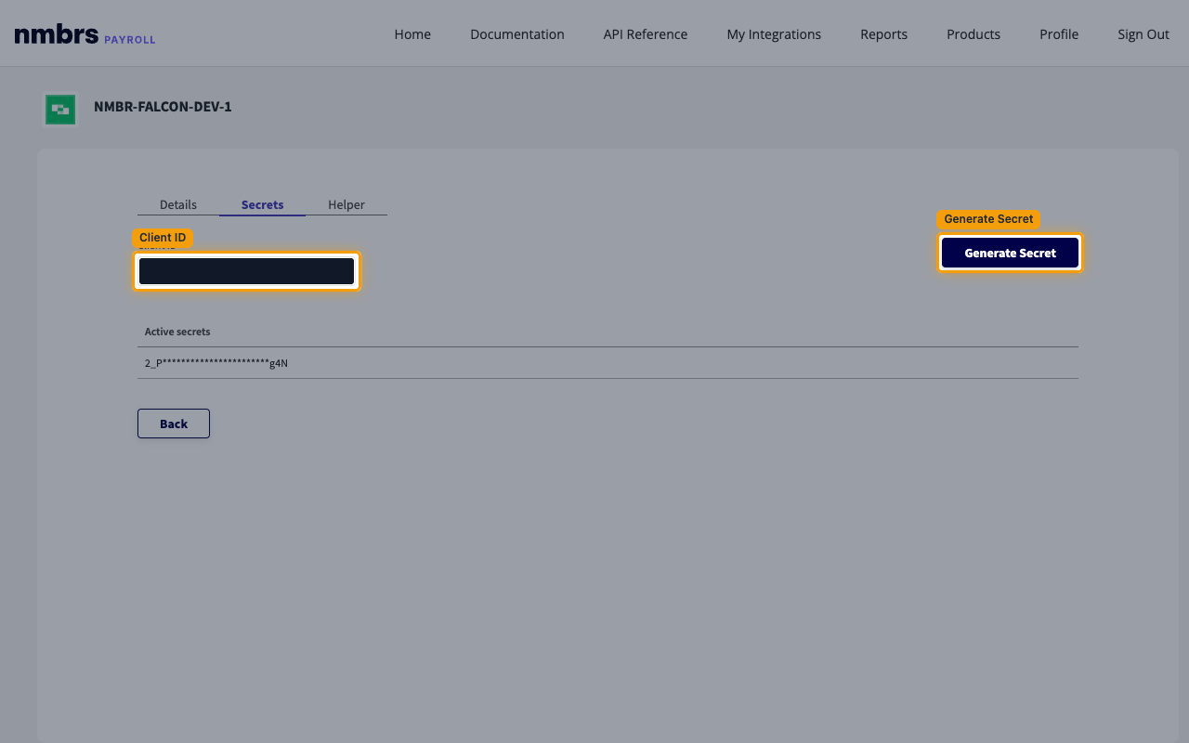Go to API Reference page

click(x=646, y=34)
